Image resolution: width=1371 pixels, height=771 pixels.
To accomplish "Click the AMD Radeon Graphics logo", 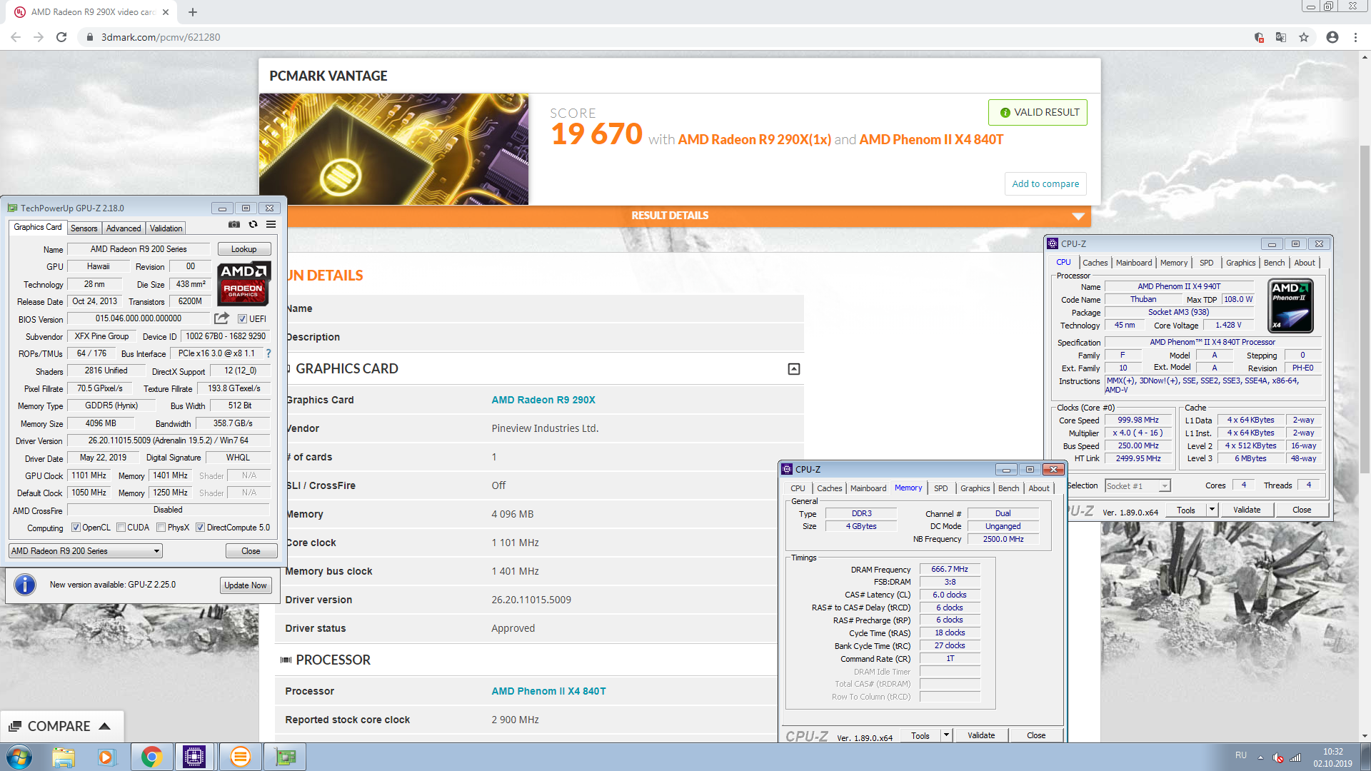I will pyautogui.click(x=243, y=283).
